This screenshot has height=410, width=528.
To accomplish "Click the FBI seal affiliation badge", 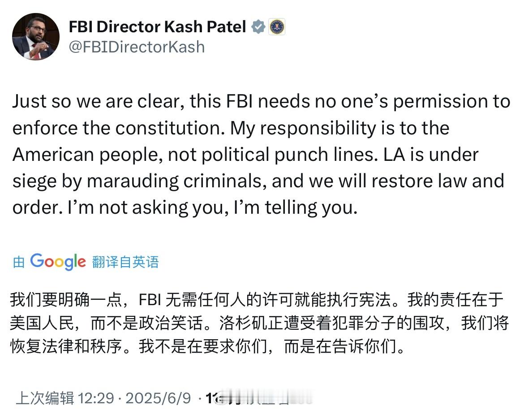I will point(277,27).
